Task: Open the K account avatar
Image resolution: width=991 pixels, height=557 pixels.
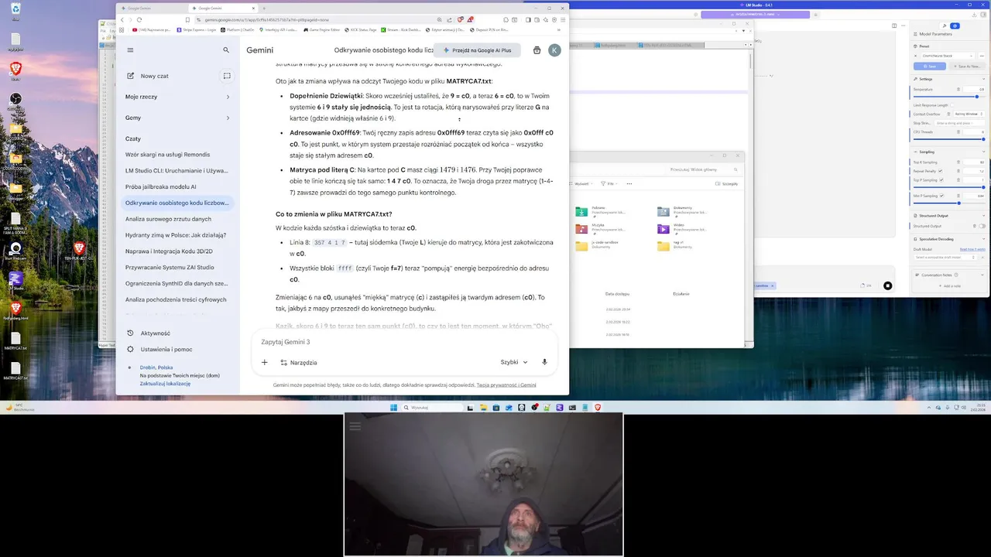Action: 554,50
